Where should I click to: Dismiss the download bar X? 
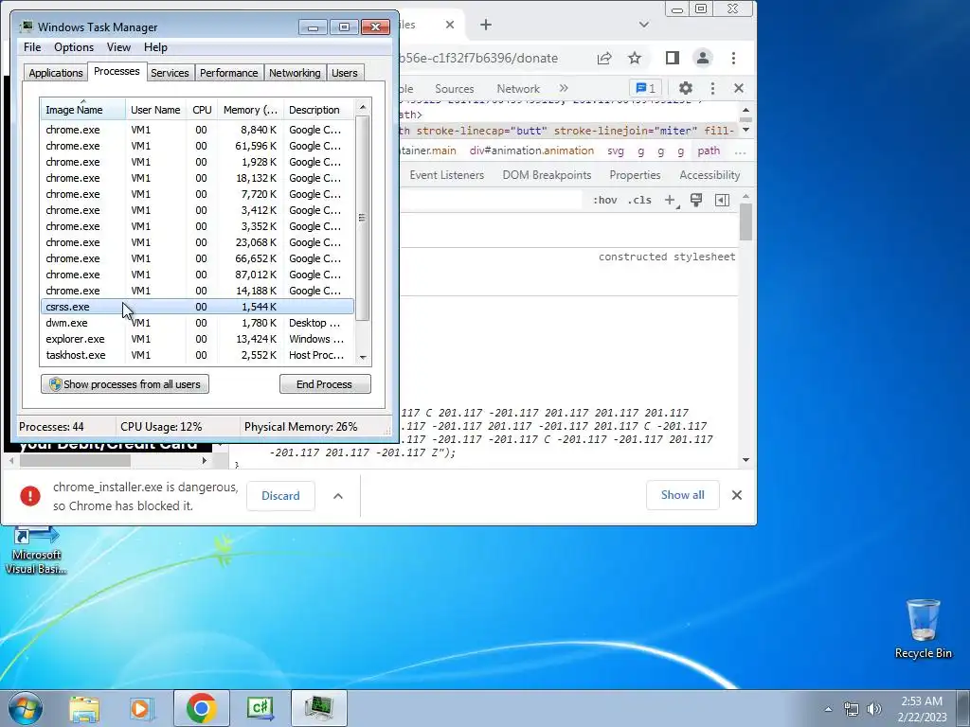click(737, 495)
